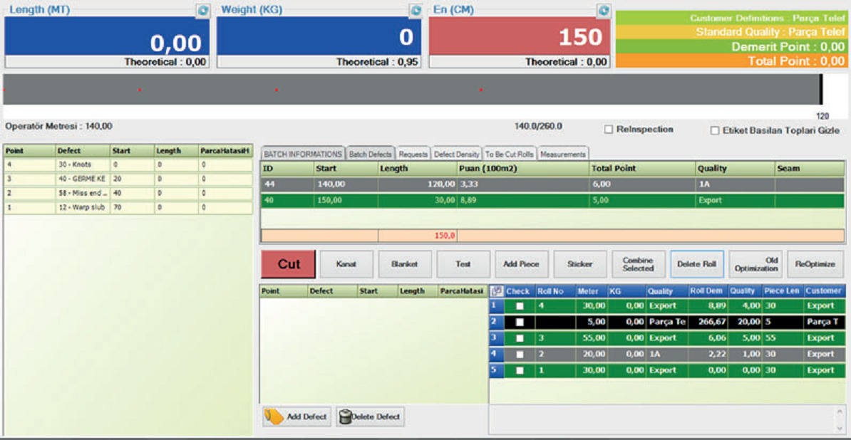Click the Delete Roll button

(696, 264)
